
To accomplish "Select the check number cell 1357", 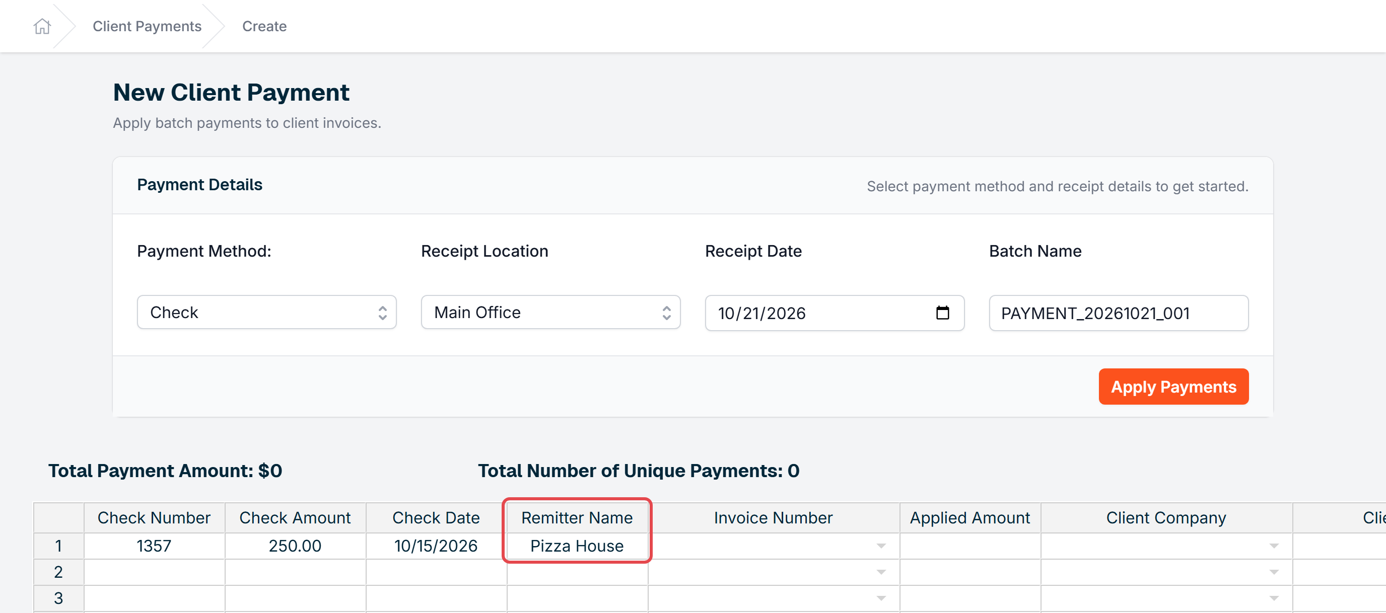I will pyautogui.click(x=155, y=547).
